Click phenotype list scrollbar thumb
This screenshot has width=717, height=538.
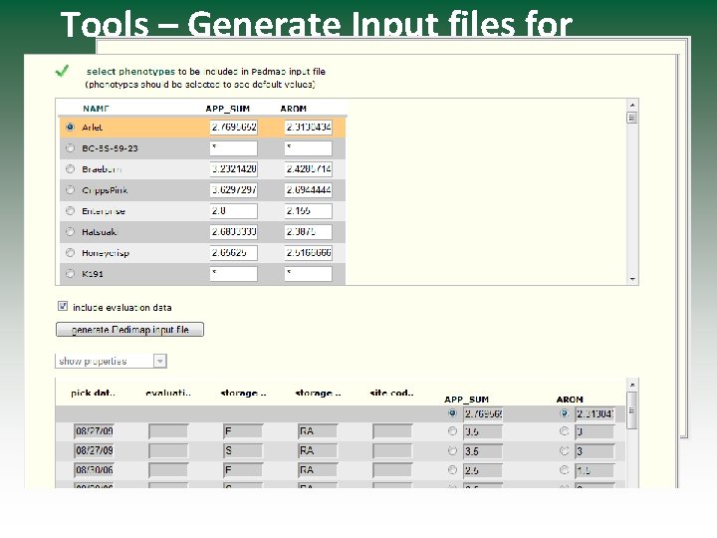(x=632, y=118)
